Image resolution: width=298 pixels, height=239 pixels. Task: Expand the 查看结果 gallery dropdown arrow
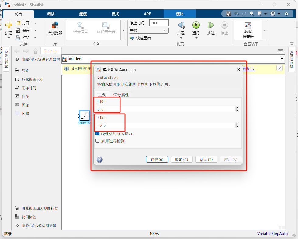click(x=265, y=30)
